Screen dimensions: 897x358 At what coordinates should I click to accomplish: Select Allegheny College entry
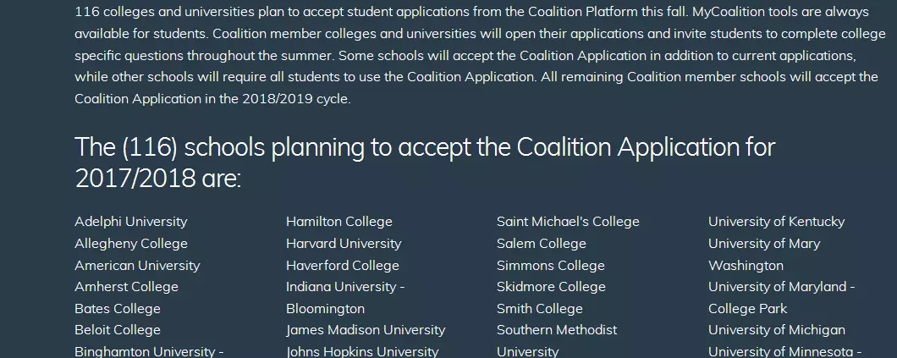[131, 244]
